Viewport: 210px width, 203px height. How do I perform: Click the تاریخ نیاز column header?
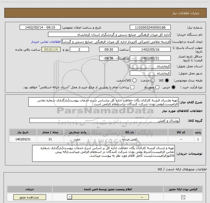(x=23, y=132)
